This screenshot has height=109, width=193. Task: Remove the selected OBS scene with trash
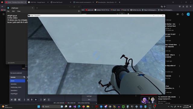click(x=15, y=100)
